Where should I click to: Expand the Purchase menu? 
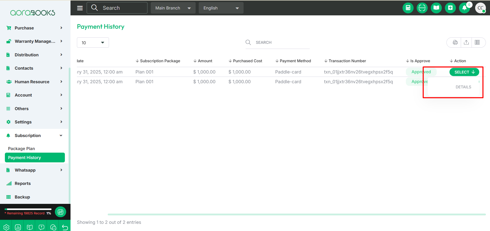coord(34,28)
